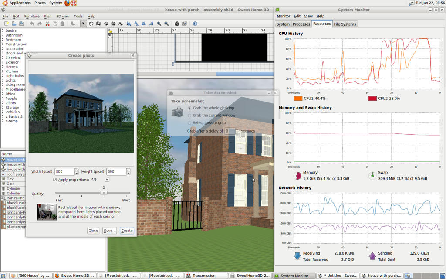
Task: Click the Save... button in photo dialog
Action: [x=109, y=230]
